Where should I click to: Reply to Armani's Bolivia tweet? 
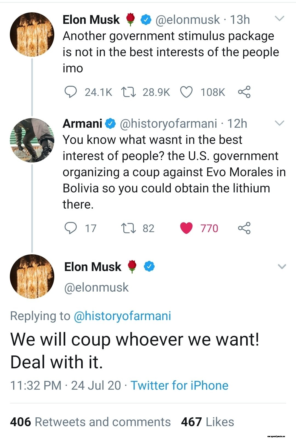(70, 228)
